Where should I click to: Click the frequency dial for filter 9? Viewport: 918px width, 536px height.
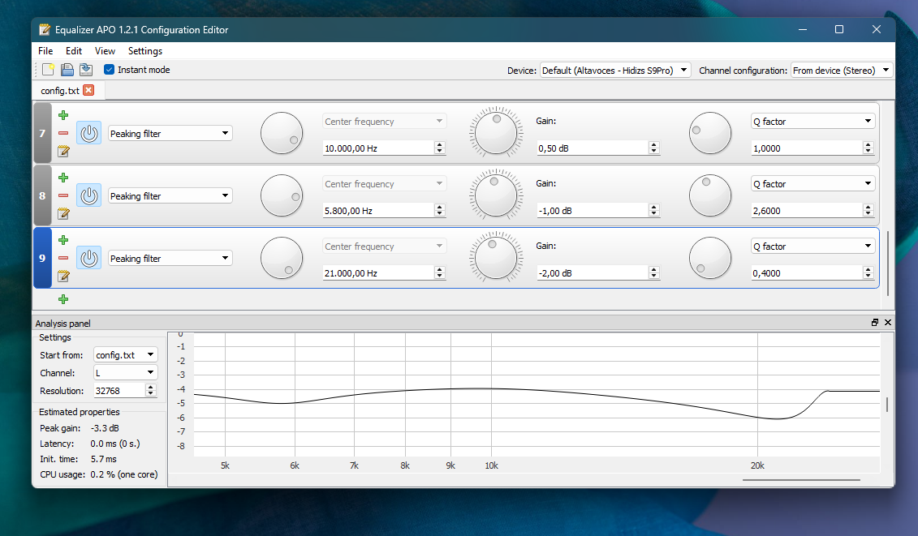(282, 258)
